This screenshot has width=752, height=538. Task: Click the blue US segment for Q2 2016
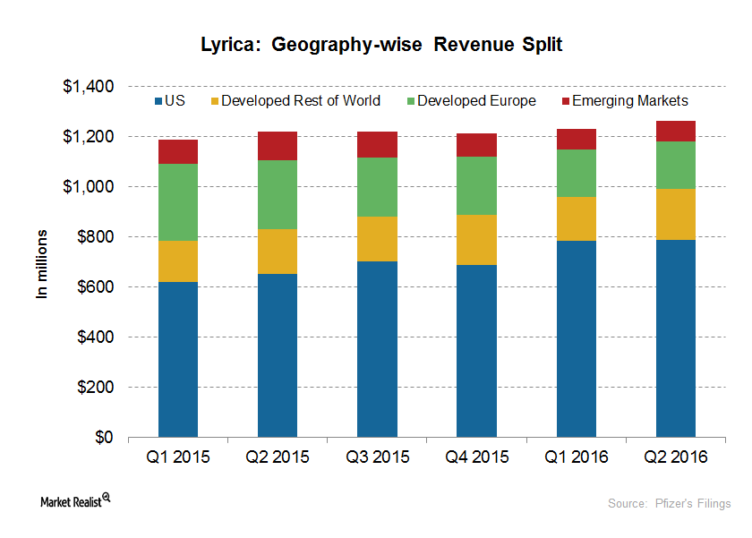click(676, 338)
